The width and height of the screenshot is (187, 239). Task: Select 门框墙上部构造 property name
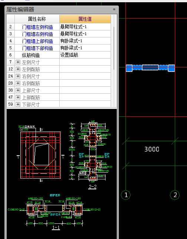tap(37, 41)
